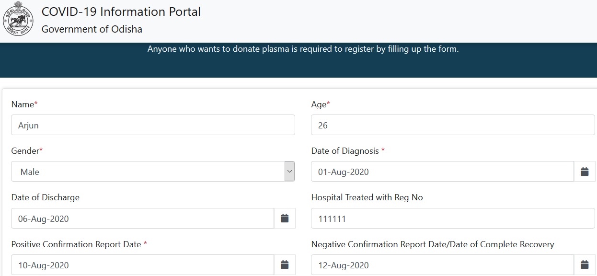The height and width of the screenshot is (276, 597).
Task: Open calendar picker for Date of Discharge
Action: coord(285,218)
